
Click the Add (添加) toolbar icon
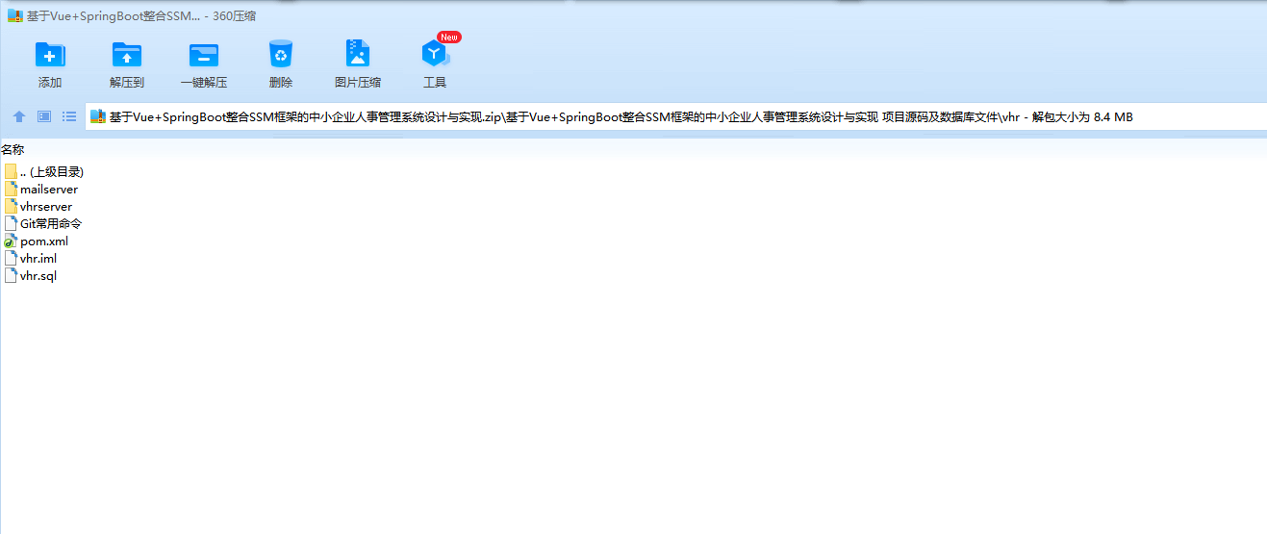click(x=50, y=55)
